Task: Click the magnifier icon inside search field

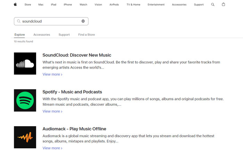Action: [19, 21]
